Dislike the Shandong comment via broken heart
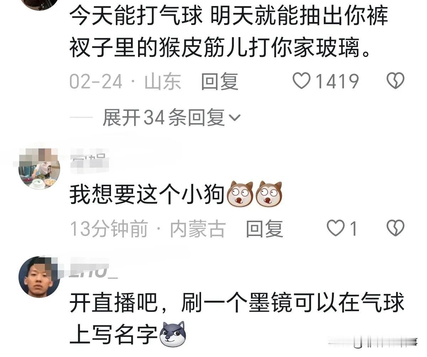Viewport: 427px width, 357px height. (x=395, y=81)
